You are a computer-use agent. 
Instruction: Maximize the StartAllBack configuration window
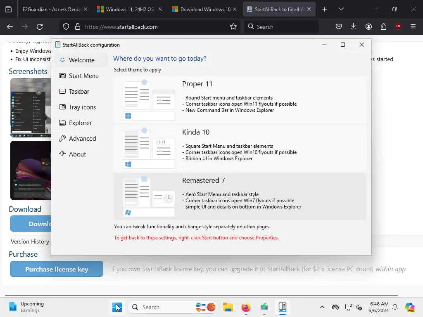coord(342,45)
